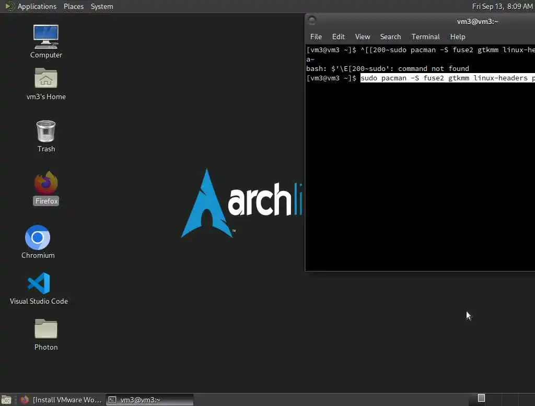Click the clock showing Fri Sep 13
The image size is (535, 406).
[x=502, y=6]
